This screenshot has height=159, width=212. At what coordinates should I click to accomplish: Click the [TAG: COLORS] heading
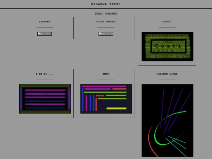[x=106, y=13]
